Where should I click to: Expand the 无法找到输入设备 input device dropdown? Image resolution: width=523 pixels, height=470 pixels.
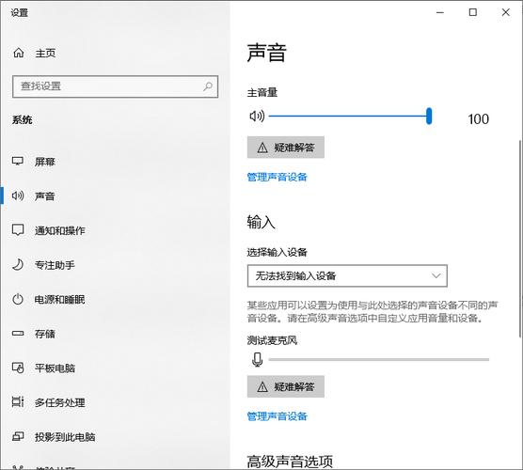click(x=347, y=275)
